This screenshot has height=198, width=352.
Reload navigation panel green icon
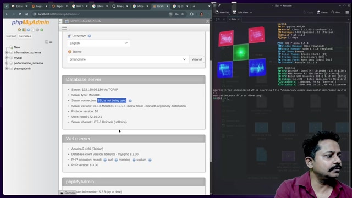(x=42, y=30)
